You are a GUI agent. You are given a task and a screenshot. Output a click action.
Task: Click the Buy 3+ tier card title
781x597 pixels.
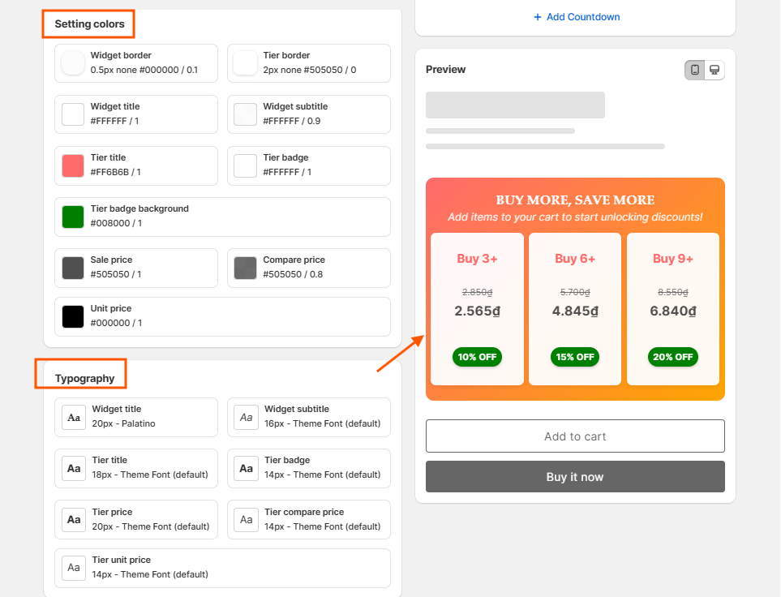coord(477,259)
